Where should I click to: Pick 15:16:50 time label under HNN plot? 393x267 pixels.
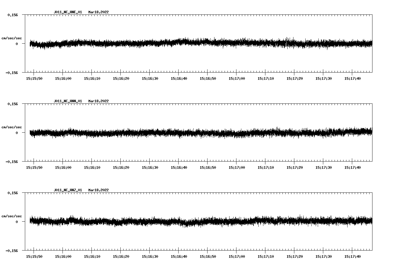(x=208, y=168)
